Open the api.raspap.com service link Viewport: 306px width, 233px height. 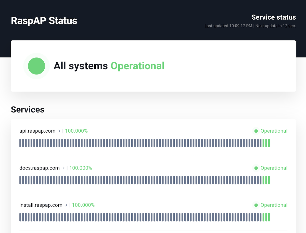[37, 131]
